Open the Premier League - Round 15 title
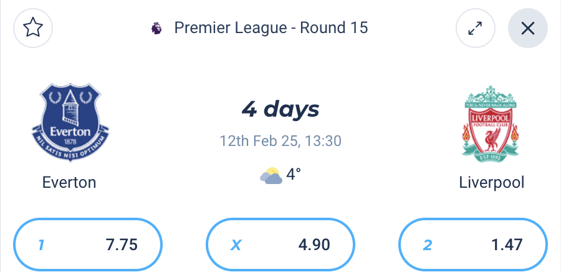Image resolution: width=561 pixels, height=272 pixels. point(271,28)
